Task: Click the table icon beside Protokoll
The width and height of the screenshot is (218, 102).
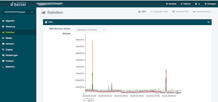Action: click(3, 61)
